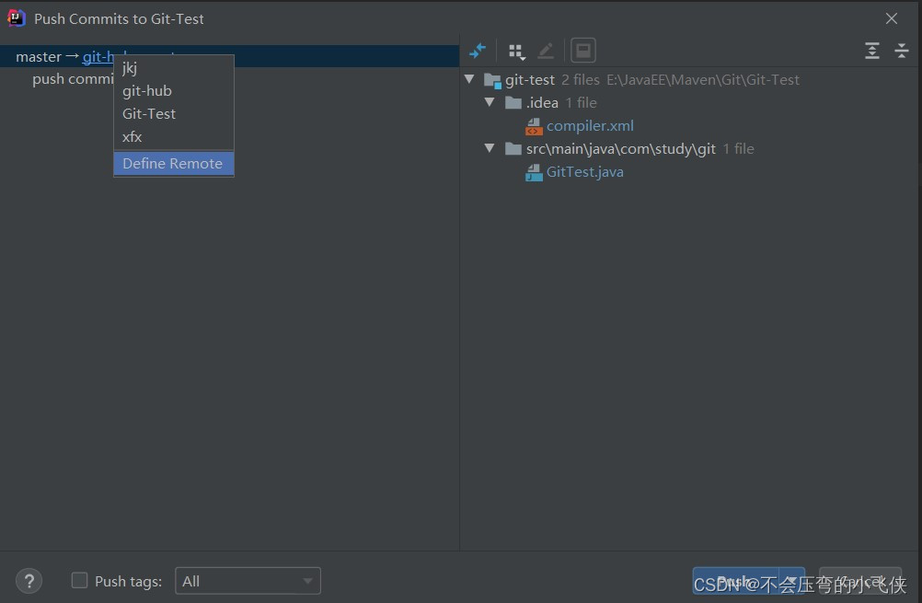The image size is (922, 603).
Task: Click the IntelliJ logo in the title bar
Action: (x=16, y=18)
